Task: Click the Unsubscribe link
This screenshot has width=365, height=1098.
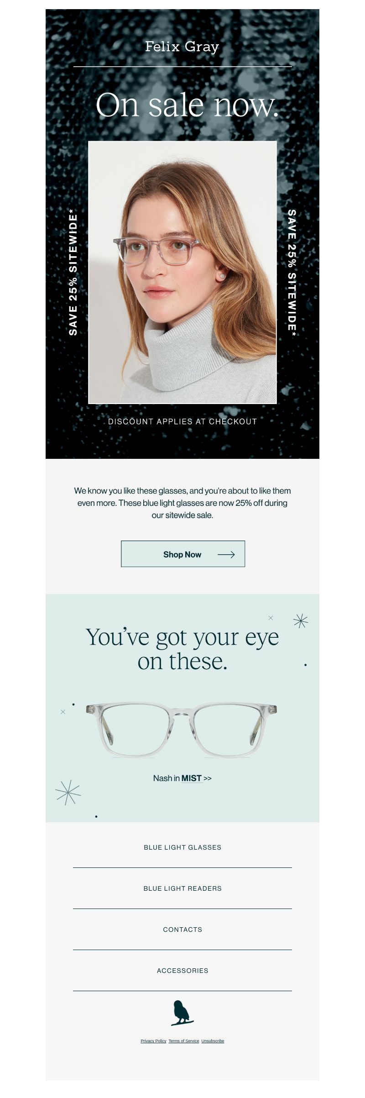Action: pyautogui.click(x=213, y=1041)
